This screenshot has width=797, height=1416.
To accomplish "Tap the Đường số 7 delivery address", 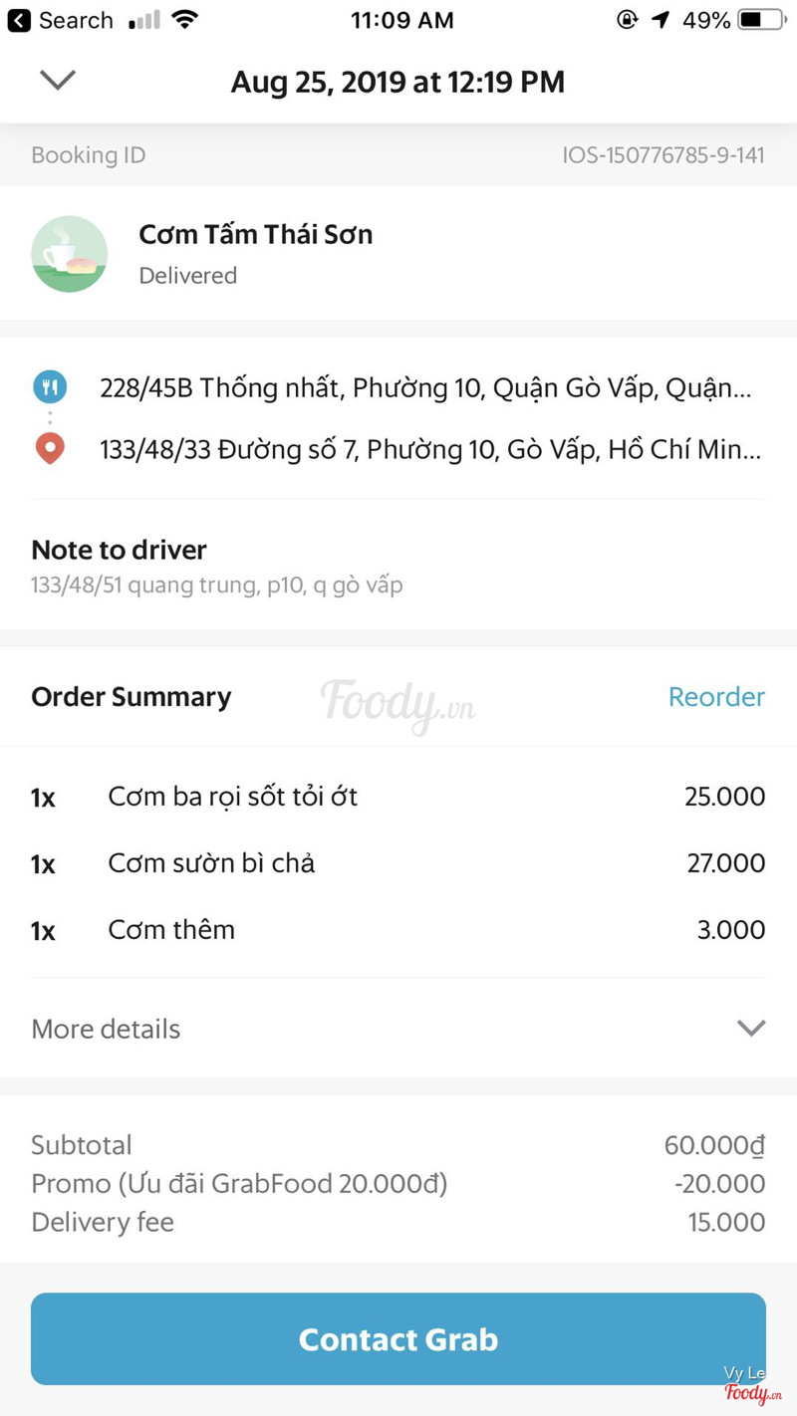I will (x=430, y=450).
